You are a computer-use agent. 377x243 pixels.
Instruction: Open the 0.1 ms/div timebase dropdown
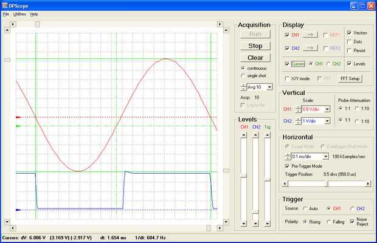(x=325, y=157)
